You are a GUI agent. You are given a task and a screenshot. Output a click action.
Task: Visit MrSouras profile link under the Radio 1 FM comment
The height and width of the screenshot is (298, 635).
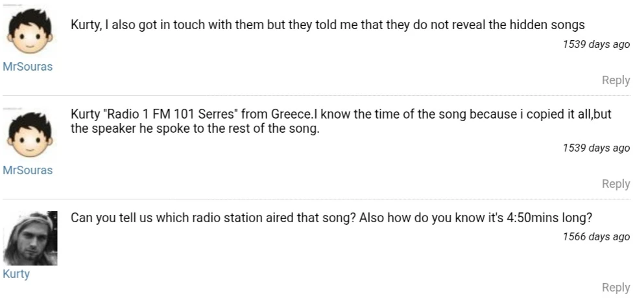[x=27, y=170]
